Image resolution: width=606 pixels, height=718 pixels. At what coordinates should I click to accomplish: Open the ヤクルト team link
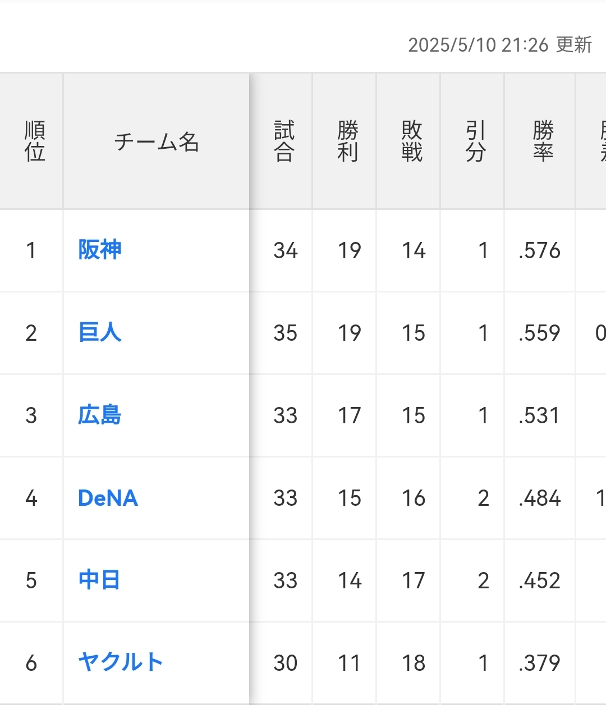pyautogui.click(x=121, y=662)
